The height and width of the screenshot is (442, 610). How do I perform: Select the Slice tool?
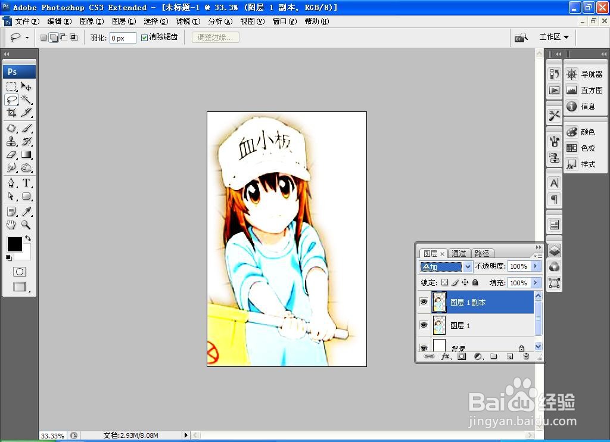tap(26, 113)
